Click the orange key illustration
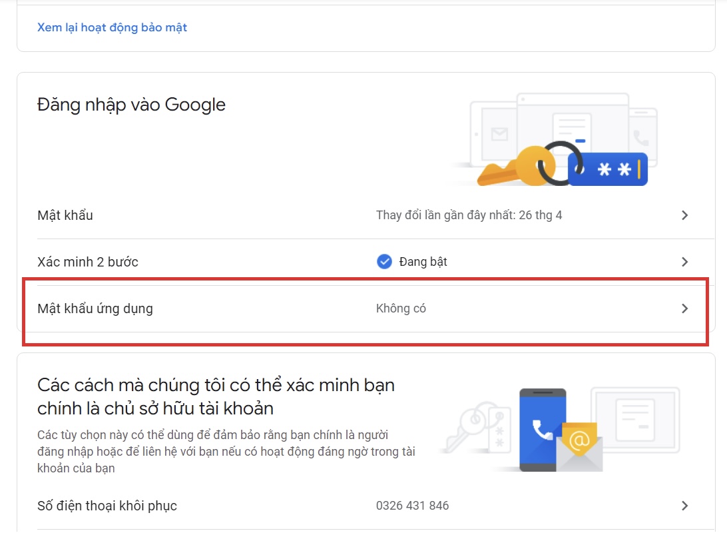Viewport: 727px width, 547px height. pyautogui.click(x=513, y=167)
